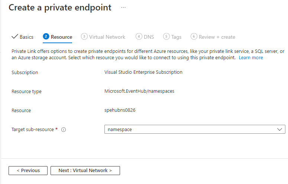Click the step 5 circle icon
288x184 pixels.
166,37
